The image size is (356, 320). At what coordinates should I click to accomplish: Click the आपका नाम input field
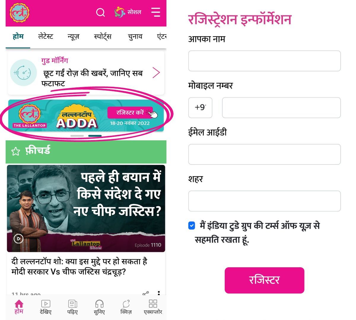coord(264,61)
